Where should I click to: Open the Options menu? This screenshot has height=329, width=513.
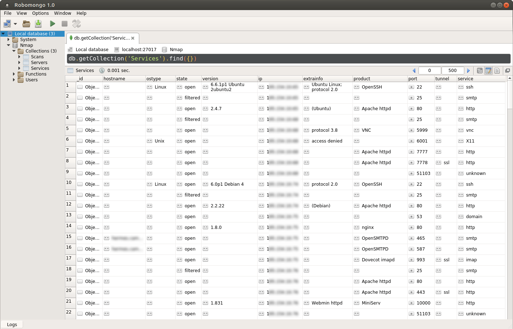[x=40, y=13]
